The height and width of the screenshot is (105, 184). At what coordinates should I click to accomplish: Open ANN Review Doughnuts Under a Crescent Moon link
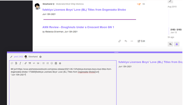(78, 27)
